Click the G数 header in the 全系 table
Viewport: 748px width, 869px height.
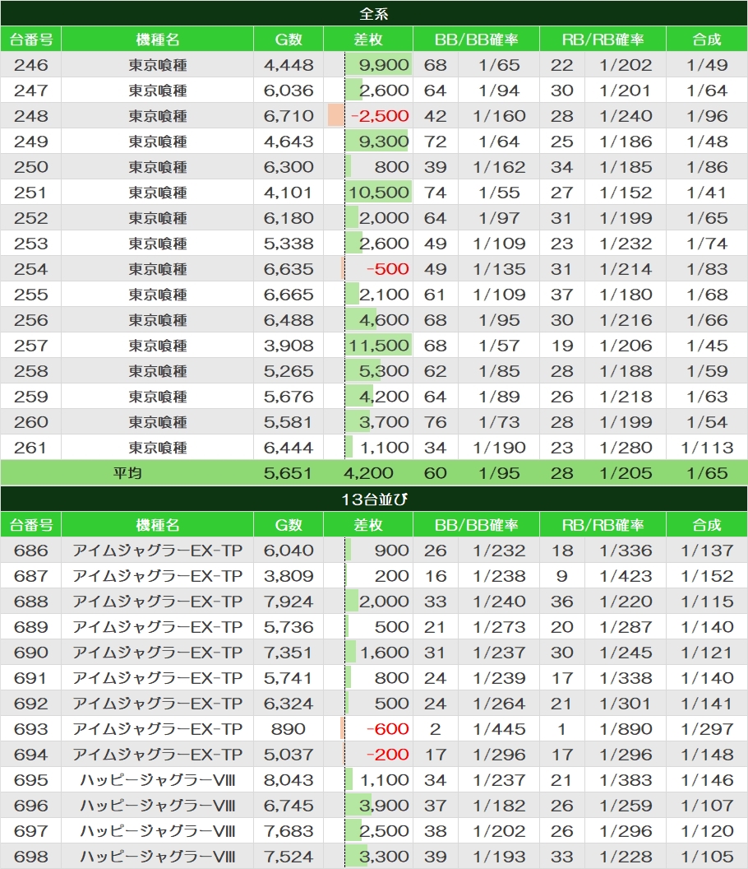click(x=289, y=39)
